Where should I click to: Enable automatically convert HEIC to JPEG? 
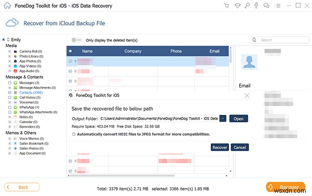click(x=74, y=134)
